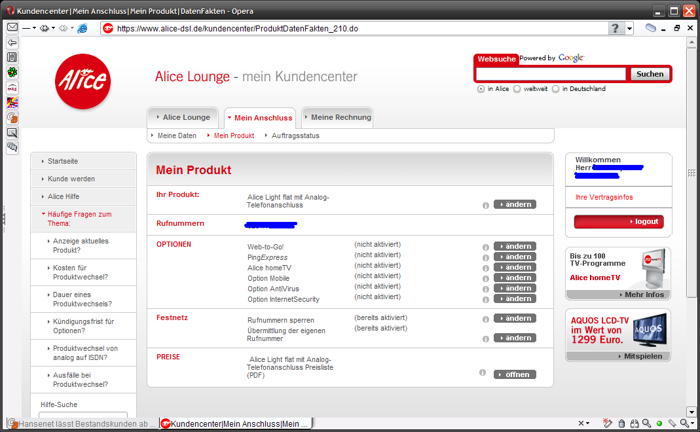This screenshot has height=432, width=700.
Task: Open the trash can icon in status bar
Action: (621, 423)
